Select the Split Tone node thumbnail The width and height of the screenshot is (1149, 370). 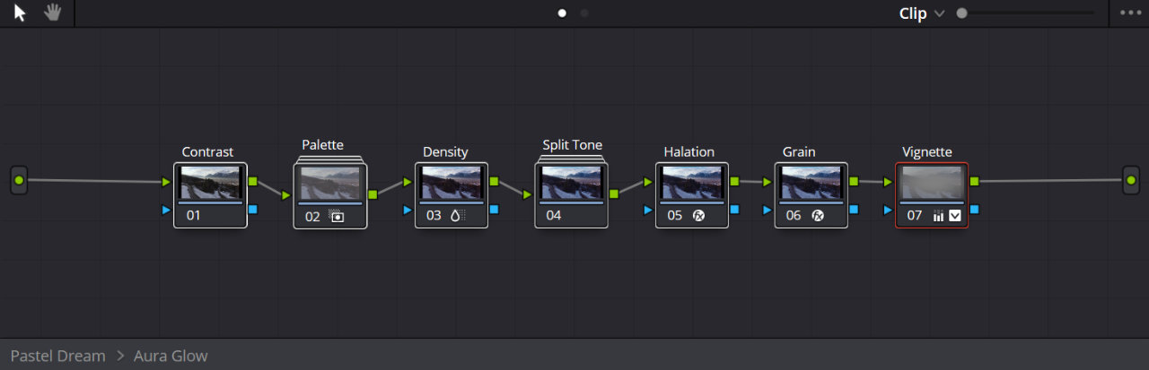[x=572, y=183]
